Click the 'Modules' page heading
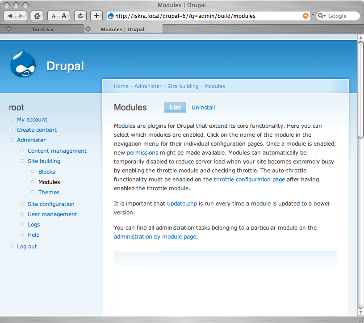 pyautogui.click(x=130, y=108)
